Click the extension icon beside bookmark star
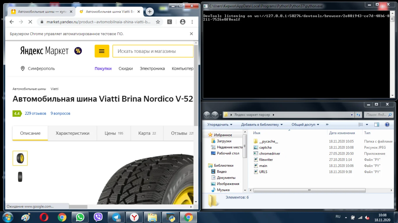 170,22
